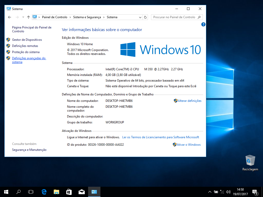Launch the Store from the taskbar
This screenshot has height=197, width=263.
pyautogui.click(x=69, y=192)
